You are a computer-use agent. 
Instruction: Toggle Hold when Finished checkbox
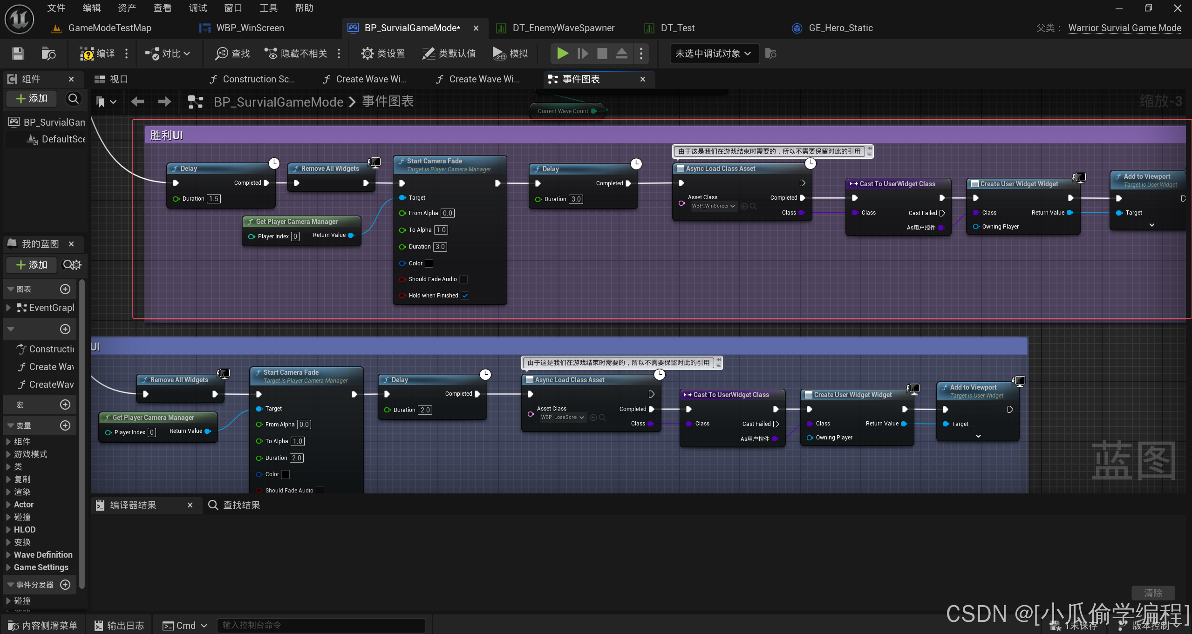(x=465, y=296)
